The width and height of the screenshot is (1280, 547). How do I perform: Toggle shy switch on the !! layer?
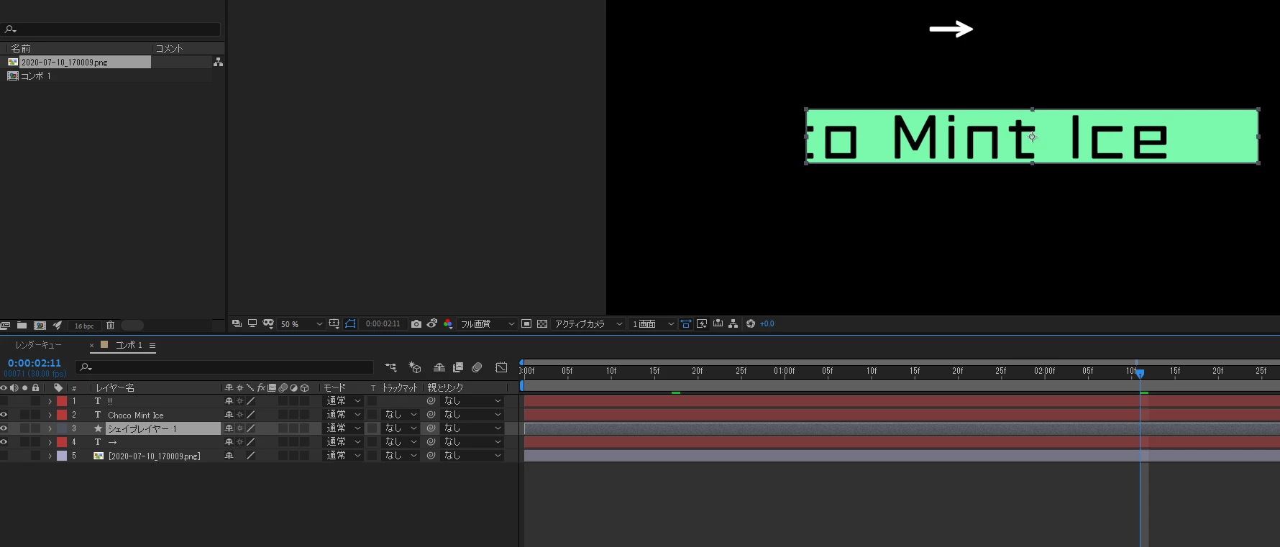coord(229,401)
